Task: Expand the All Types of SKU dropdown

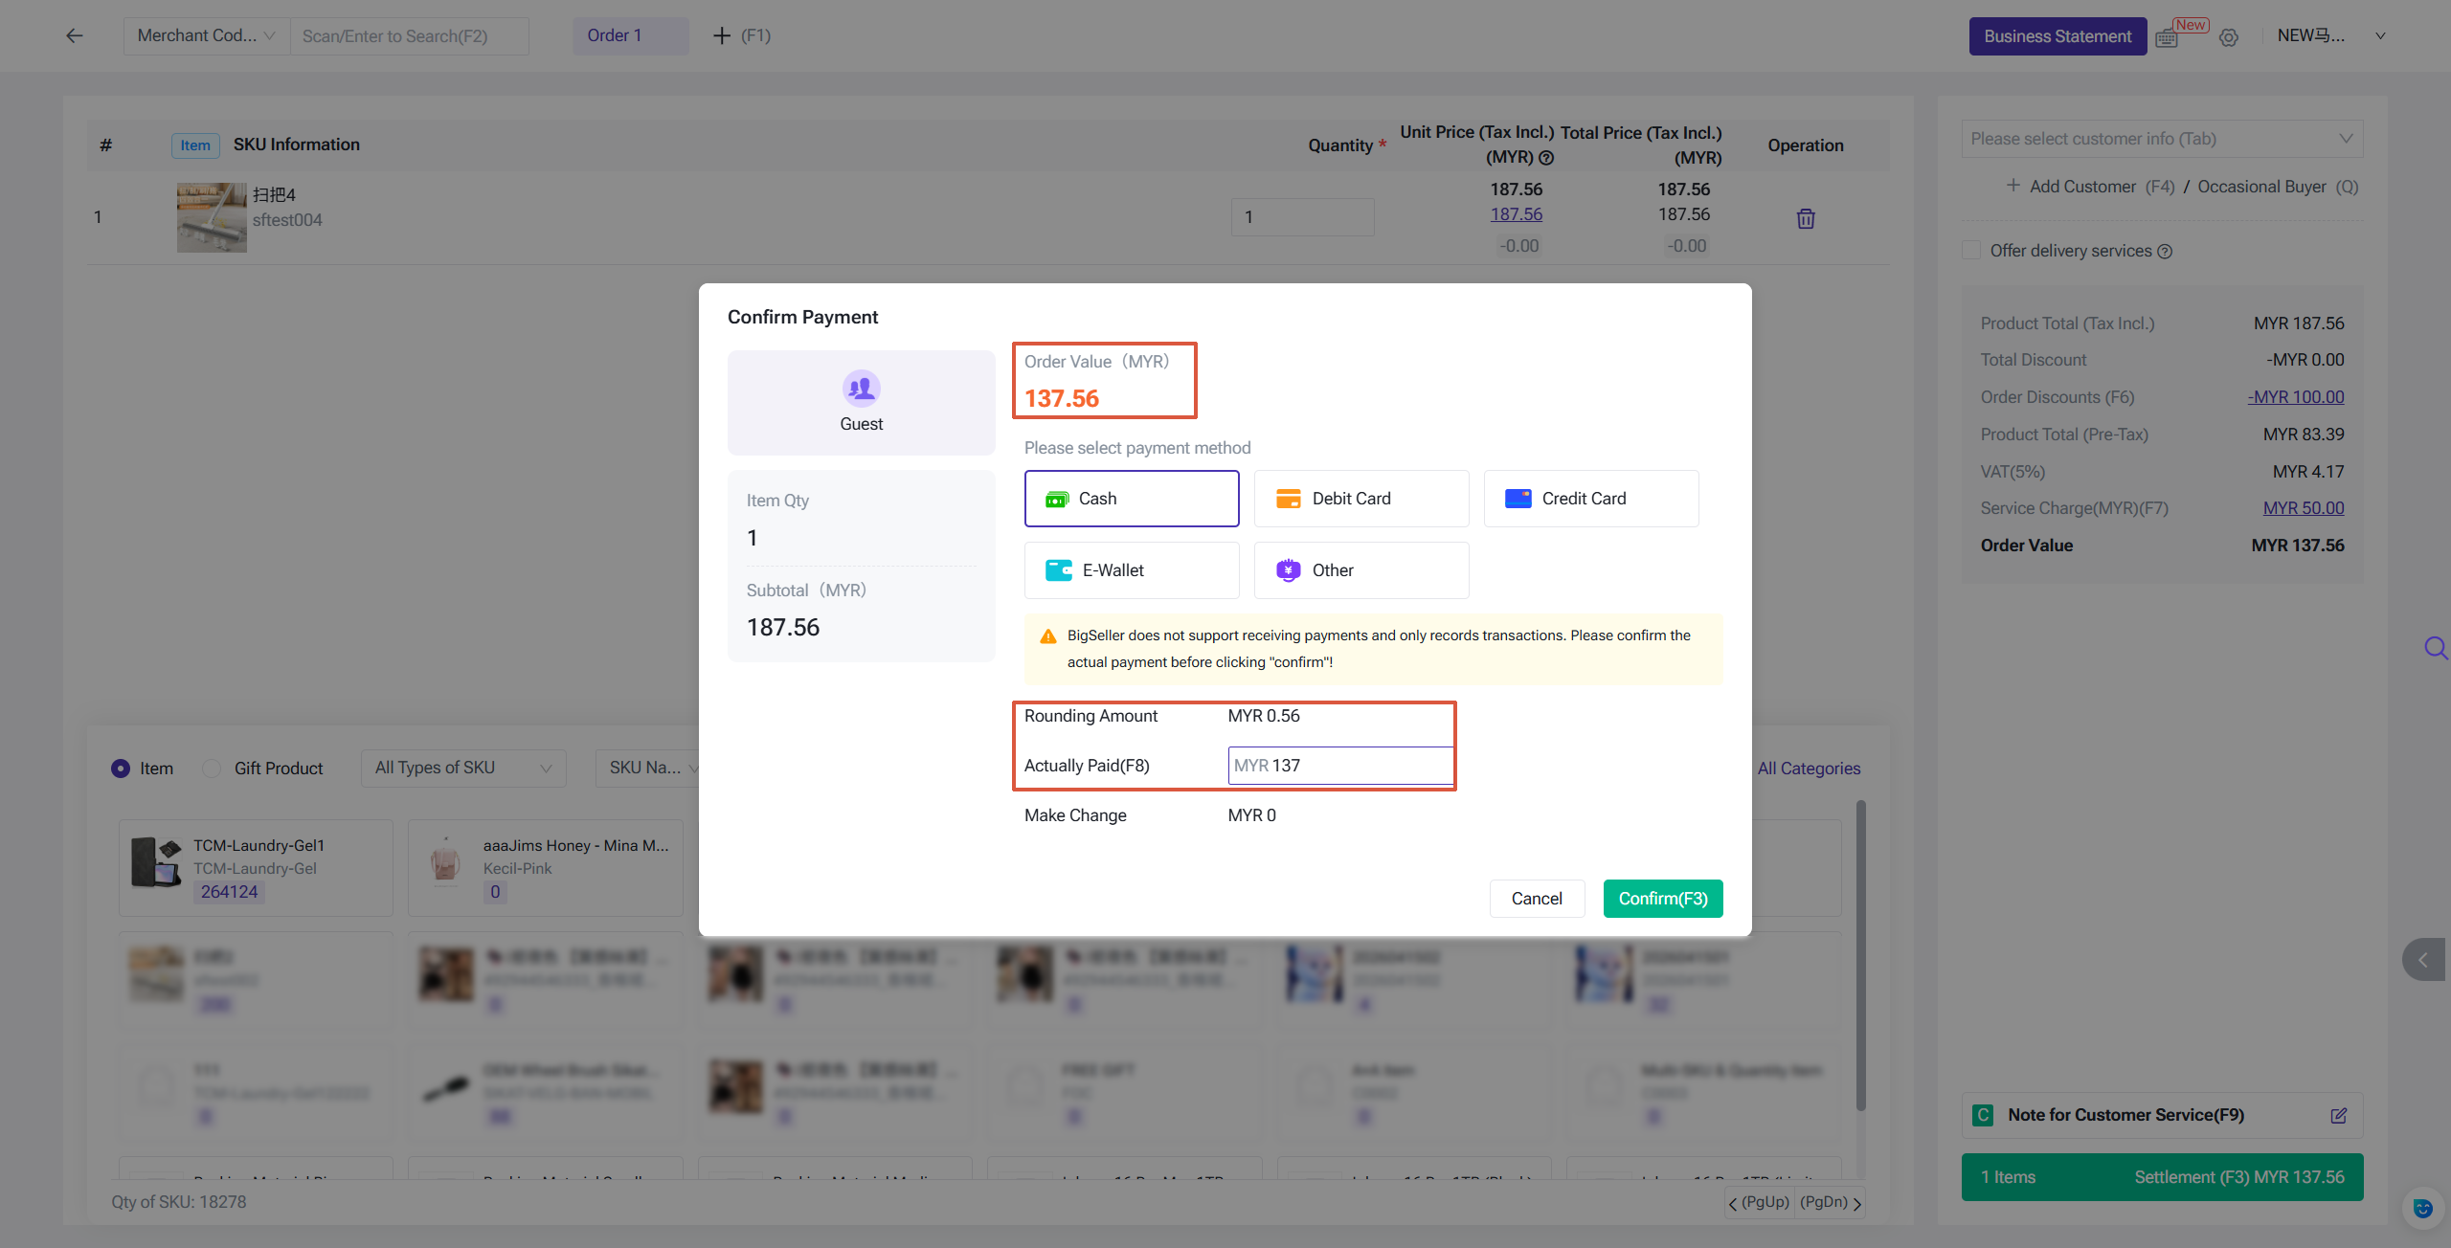Action: 462,768
